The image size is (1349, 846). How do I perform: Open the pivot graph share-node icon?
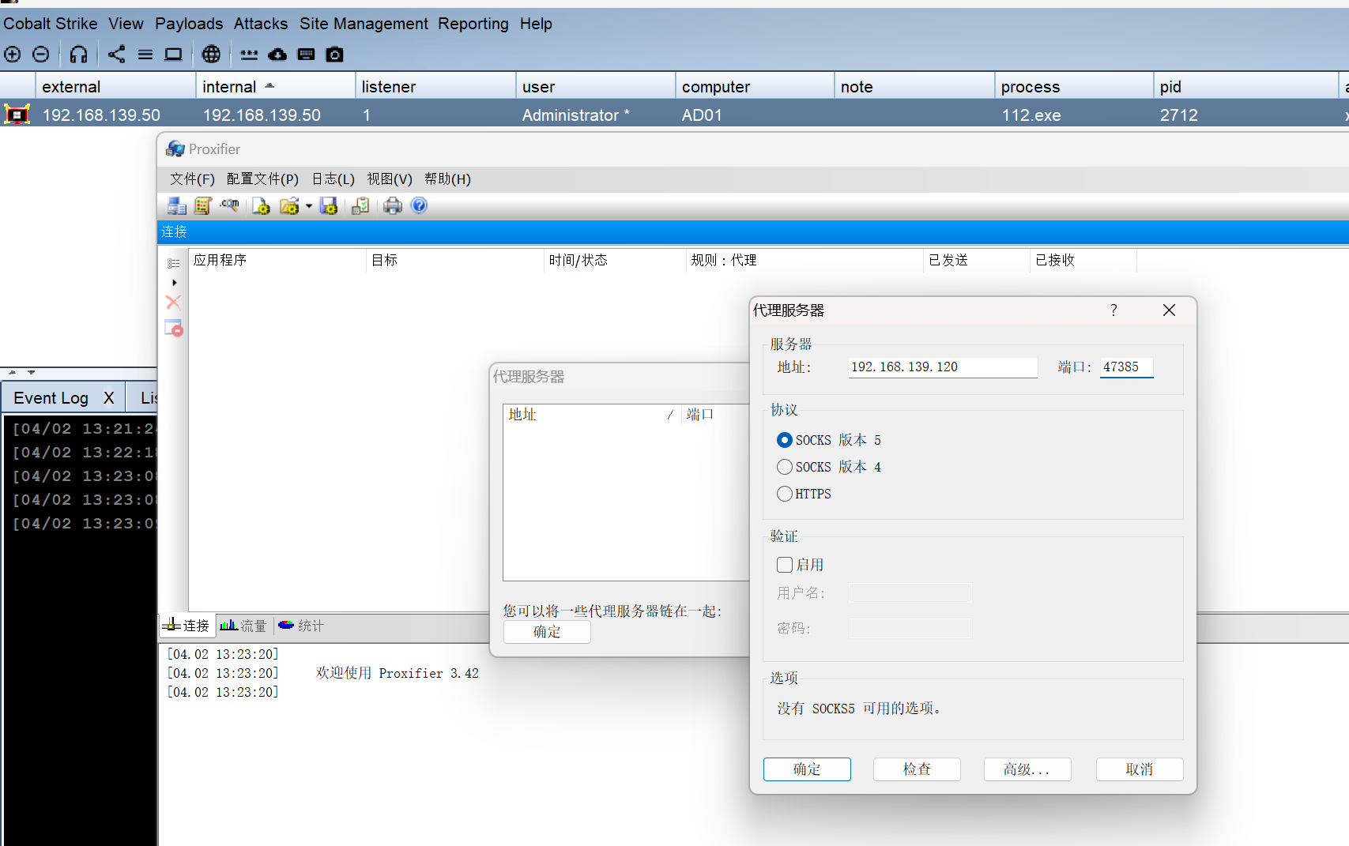point(116,55)
